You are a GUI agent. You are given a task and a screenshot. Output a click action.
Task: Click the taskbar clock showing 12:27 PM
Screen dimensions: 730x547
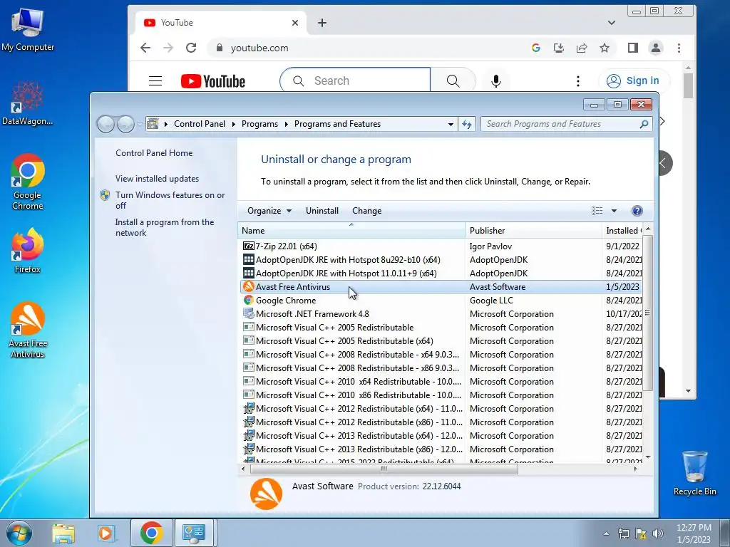click(694, 533)
